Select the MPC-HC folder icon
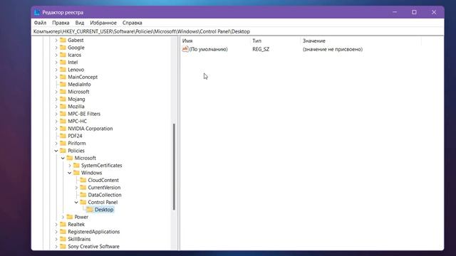Screen dimensions: 456x256 [63, 121]
